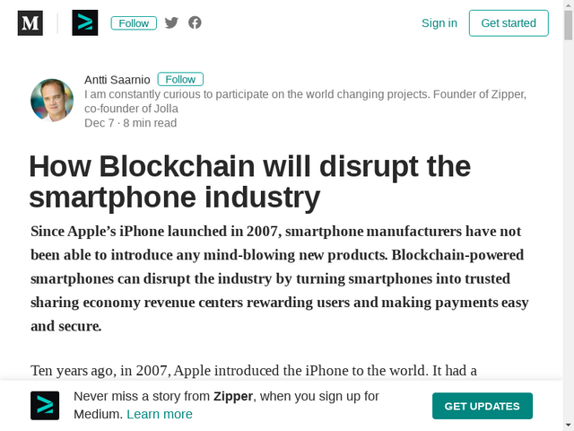Click the scrollbar down arrow
This screenshot has width=574, height=431.
pyautogui.click(x=568, y=427)
